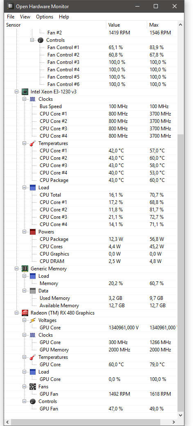Click the lightning bolt Voltages icon
Image resolution: width=193 pixels, height=426 pixels.
[33, 320]
